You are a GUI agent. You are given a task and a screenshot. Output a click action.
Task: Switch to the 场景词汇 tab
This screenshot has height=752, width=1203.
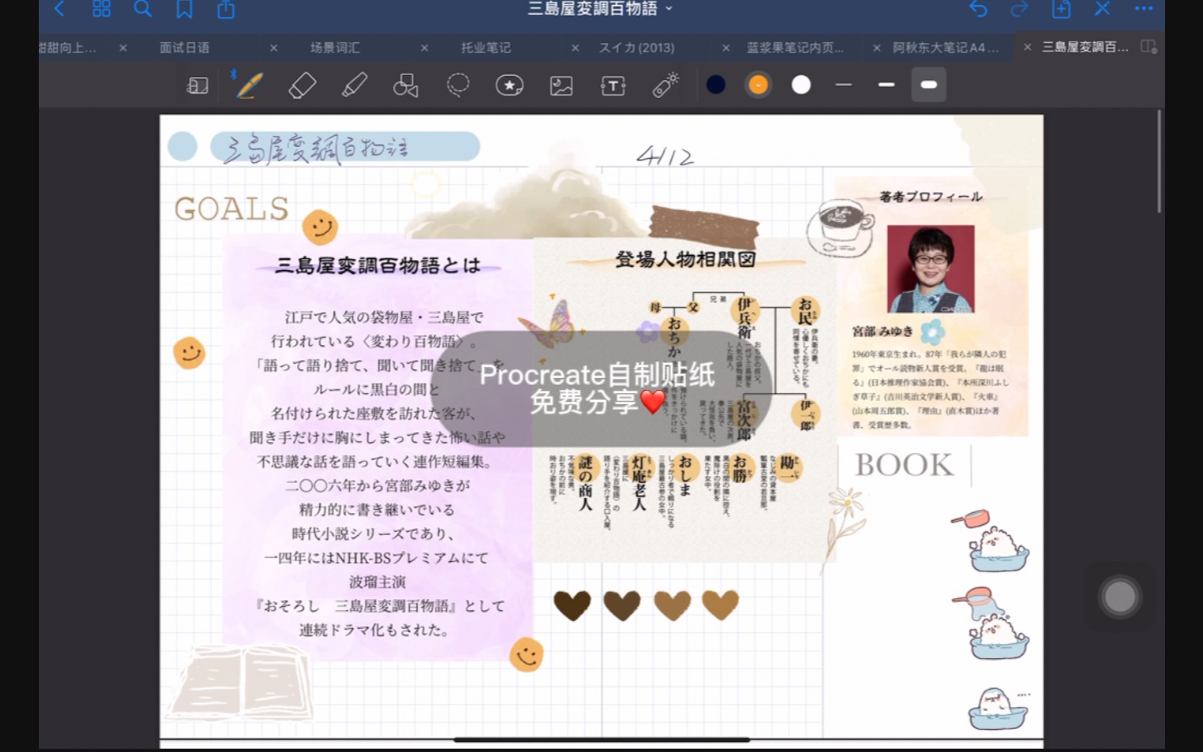(x=334, y=48)
